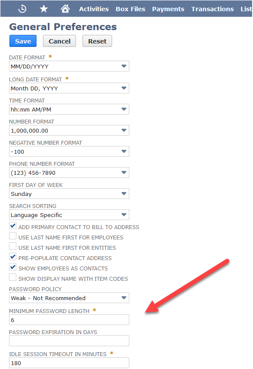
Task: Click the Password Expiration in Days field
Action: (69, 341)
